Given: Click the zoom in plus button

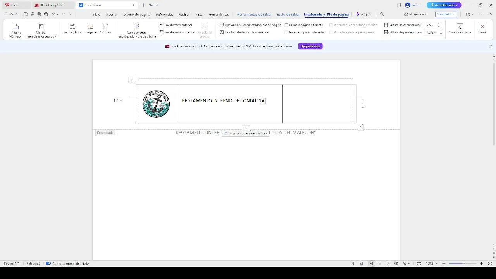Looking at the screenshot, I should [x=482, y=263].
